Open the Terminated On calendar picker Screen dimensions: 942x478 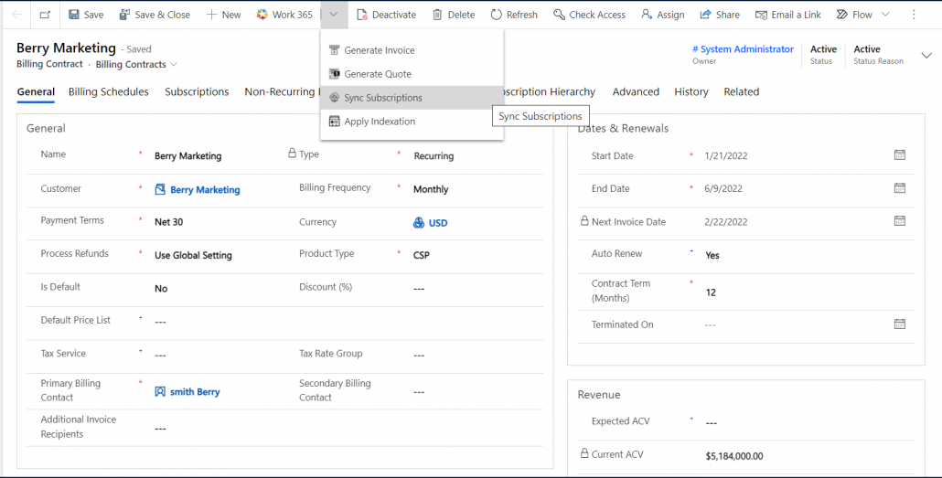[x=899, y=324]
